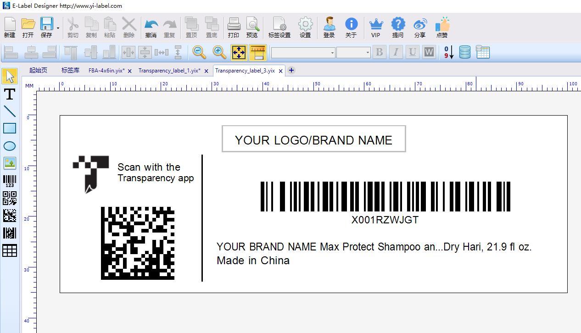The width and height of the screenshot is (581, 333).
Task: Open the data table grid icon
Action: click(x=483, y=52)
